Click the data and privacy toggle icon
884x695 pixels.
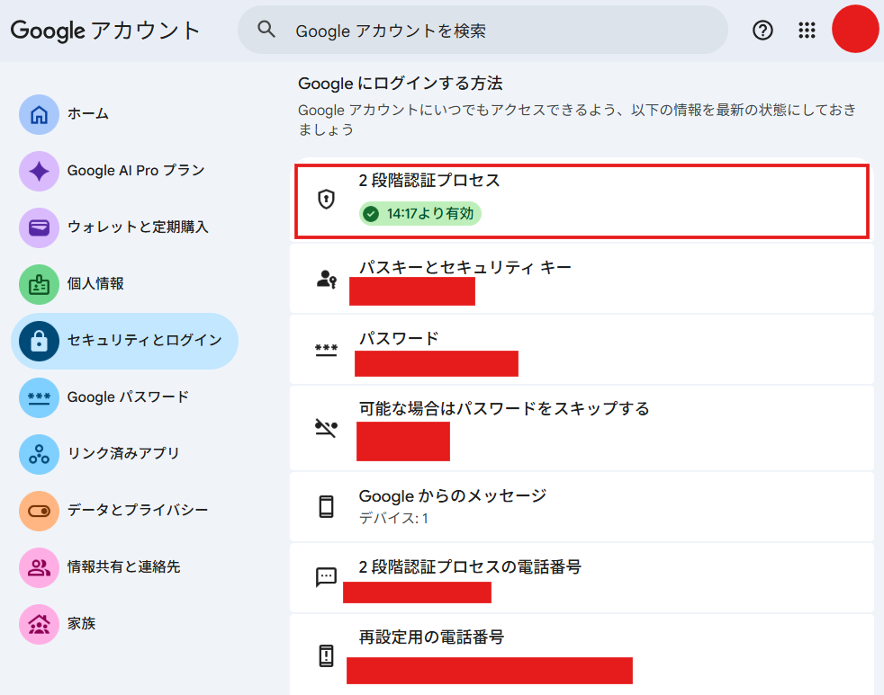click(39, 511)
